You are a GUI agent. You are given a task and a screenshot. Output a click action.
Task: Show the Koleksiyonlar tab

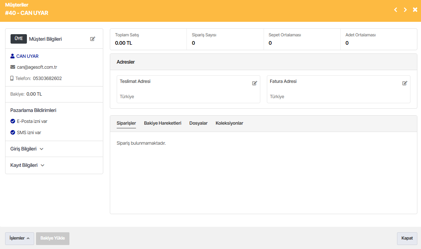click(229, 123)
